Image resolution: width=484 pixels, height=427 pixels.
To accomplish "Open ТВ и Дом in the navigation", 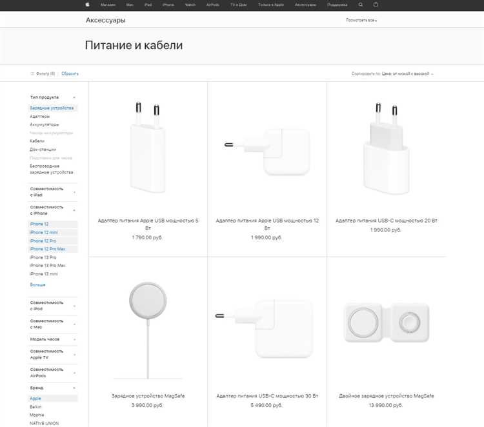I will pyautogui.click(x=239, y=5).
